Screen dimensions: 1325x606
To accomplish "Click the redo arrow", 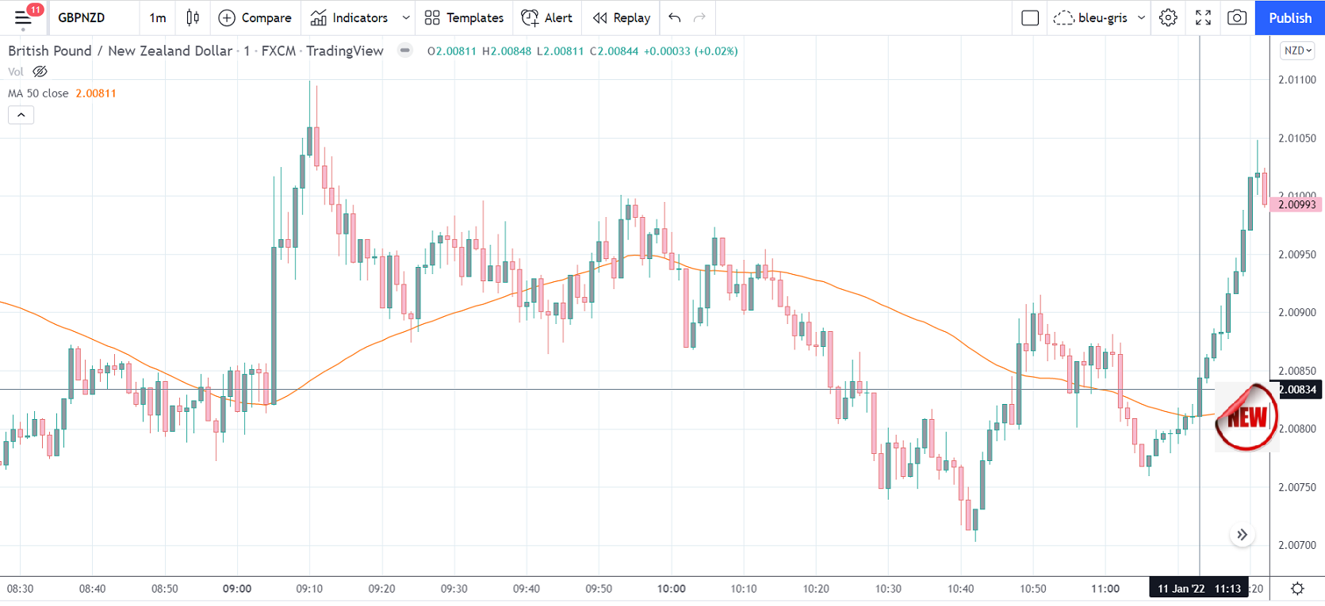I will pos(699,17).
